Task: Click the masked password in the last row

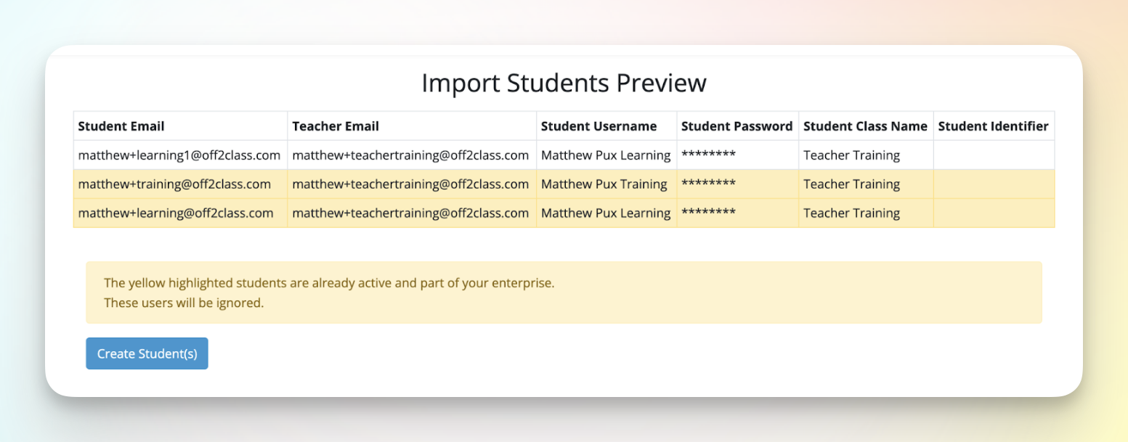Action: (x=708, y=213)
